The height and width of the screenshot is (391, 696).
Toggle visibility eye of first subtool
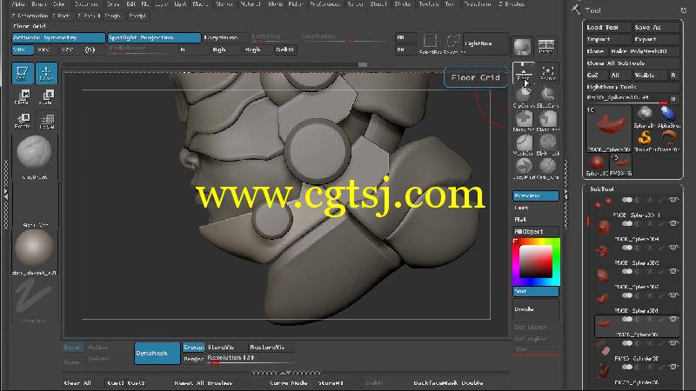tap(673, 200)
